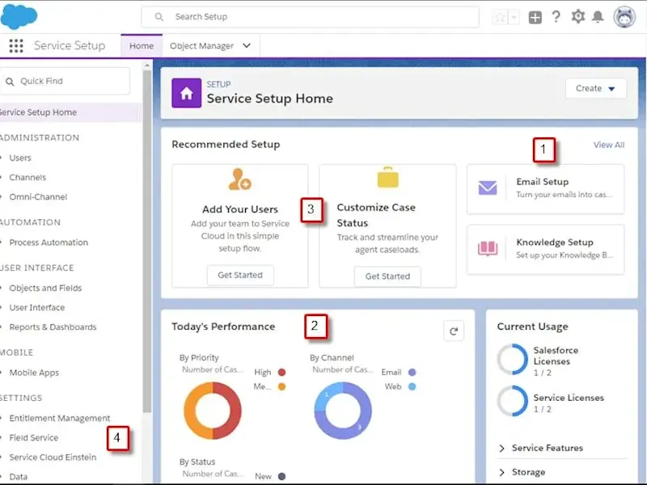Click the Email Setup envelope icon
647x485 pixels.
pos(488,188)
